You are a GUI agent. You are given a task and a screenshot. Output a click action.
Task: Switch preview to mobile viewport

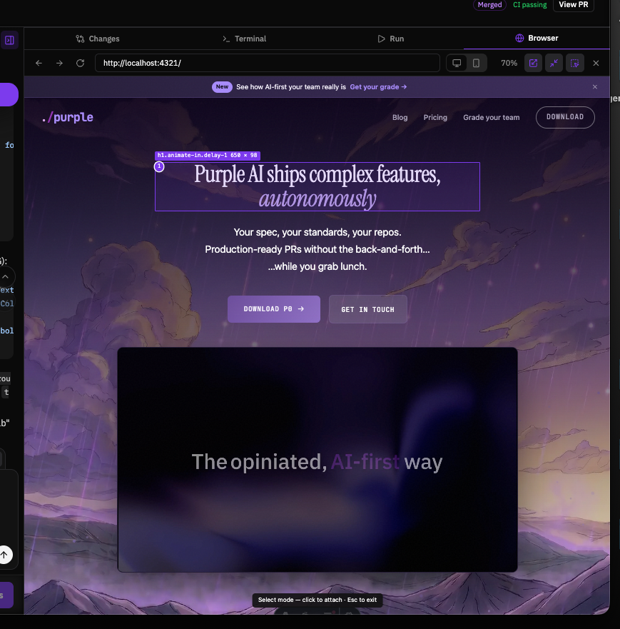click(x=476, y=63)
